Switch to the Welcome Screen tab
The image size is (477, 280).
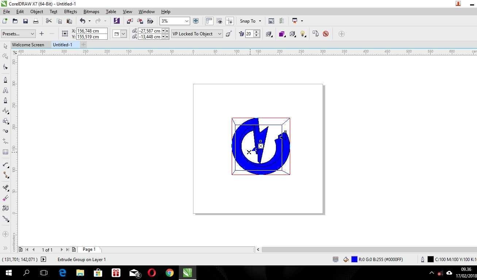(x=28, y=45)
